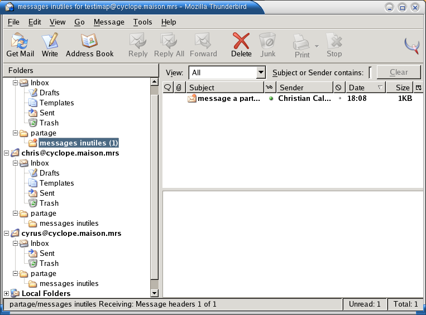
Task: Sort by thread column icon
Action: click(168, 88)
